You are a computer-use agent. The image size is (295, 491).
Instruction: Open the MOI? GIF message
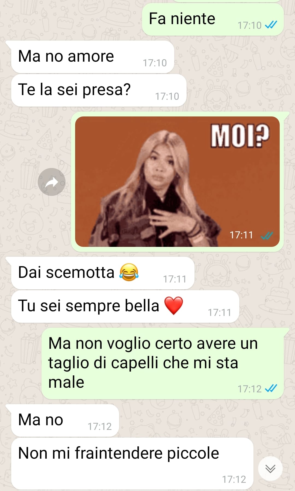[x=177, y=182]
